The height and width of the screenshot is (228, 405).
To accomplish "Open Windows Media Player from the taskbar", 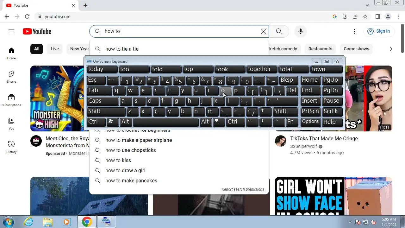I will click(67, 222).
